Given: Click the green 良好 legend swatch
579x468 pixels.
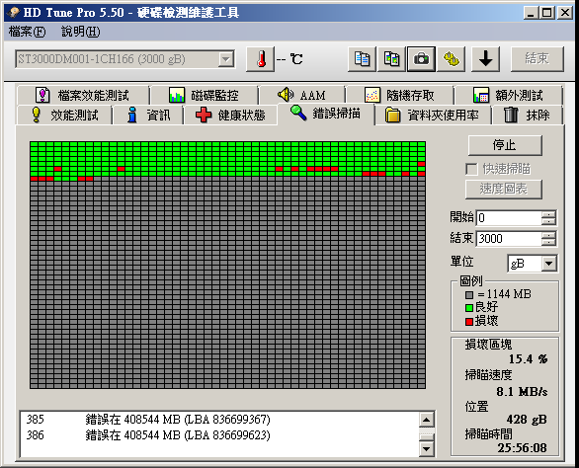Looking at the screenshot, I should coord(469,308).
